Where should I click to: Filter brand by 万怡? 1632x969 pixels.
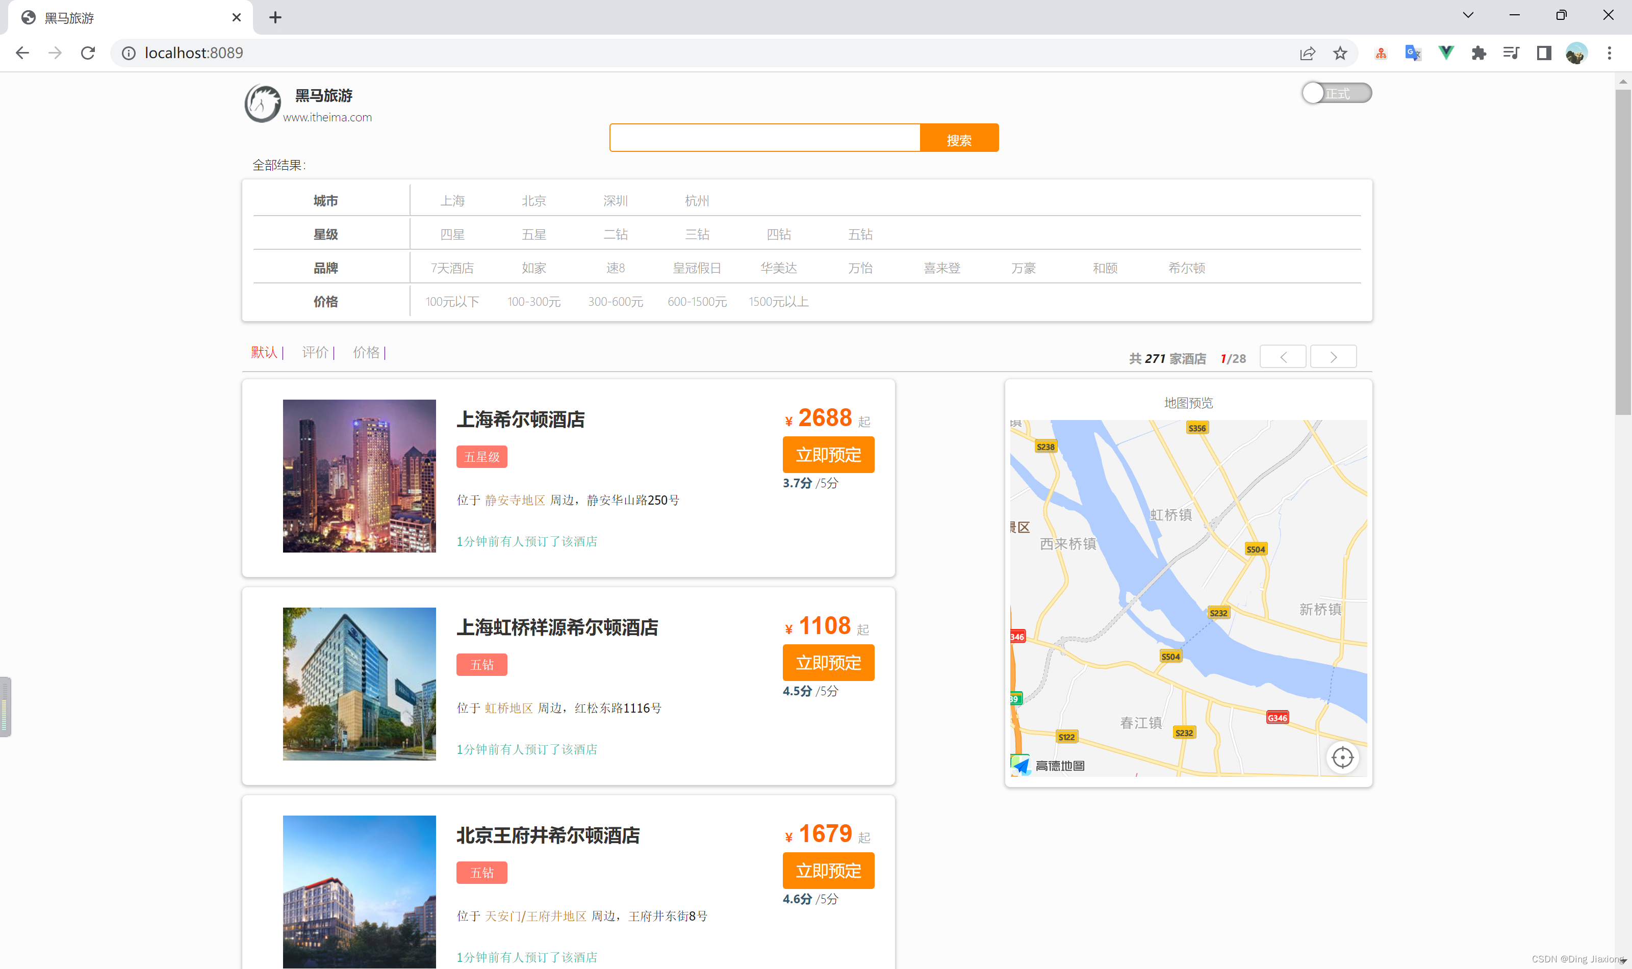(x=860, y=268)
